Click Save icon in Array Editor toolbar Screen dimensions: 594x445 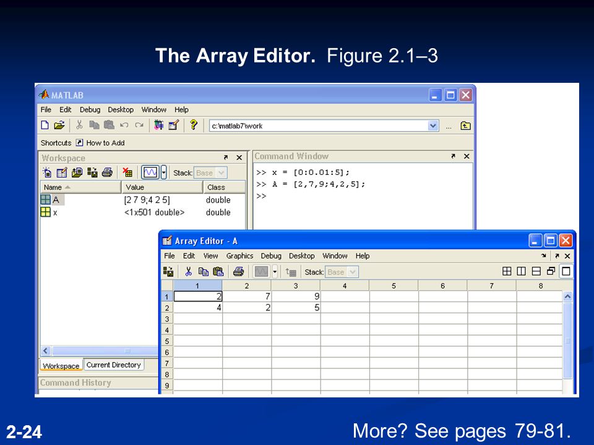pos(168,271)
